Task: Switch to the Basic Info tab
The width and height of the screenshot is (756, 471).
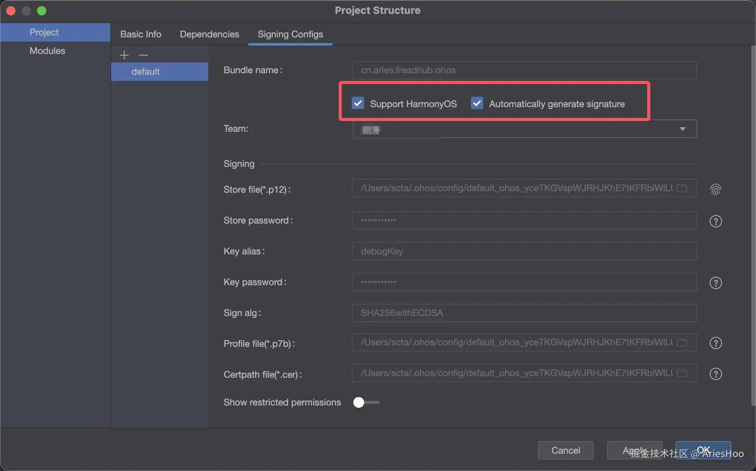Action: coord(141,34)
